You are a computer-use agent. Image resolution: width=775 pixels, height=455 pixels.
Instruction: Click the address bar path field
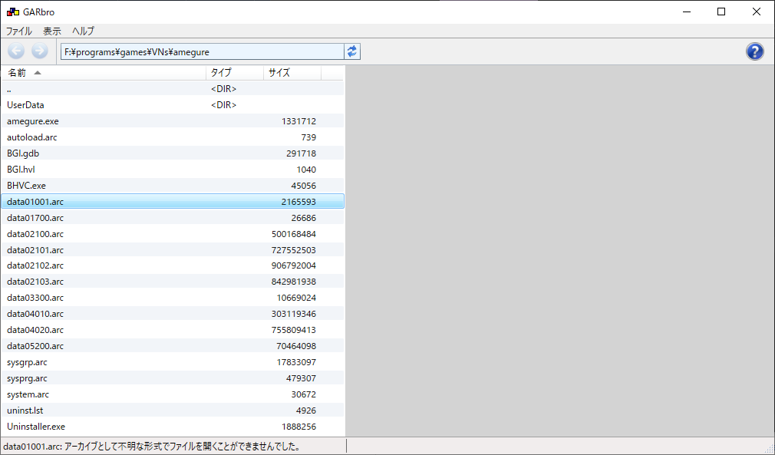(201, 51)
